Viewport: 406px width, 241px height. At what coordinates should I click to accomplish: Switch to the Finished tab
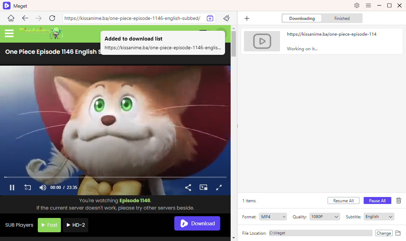[342, 19]
